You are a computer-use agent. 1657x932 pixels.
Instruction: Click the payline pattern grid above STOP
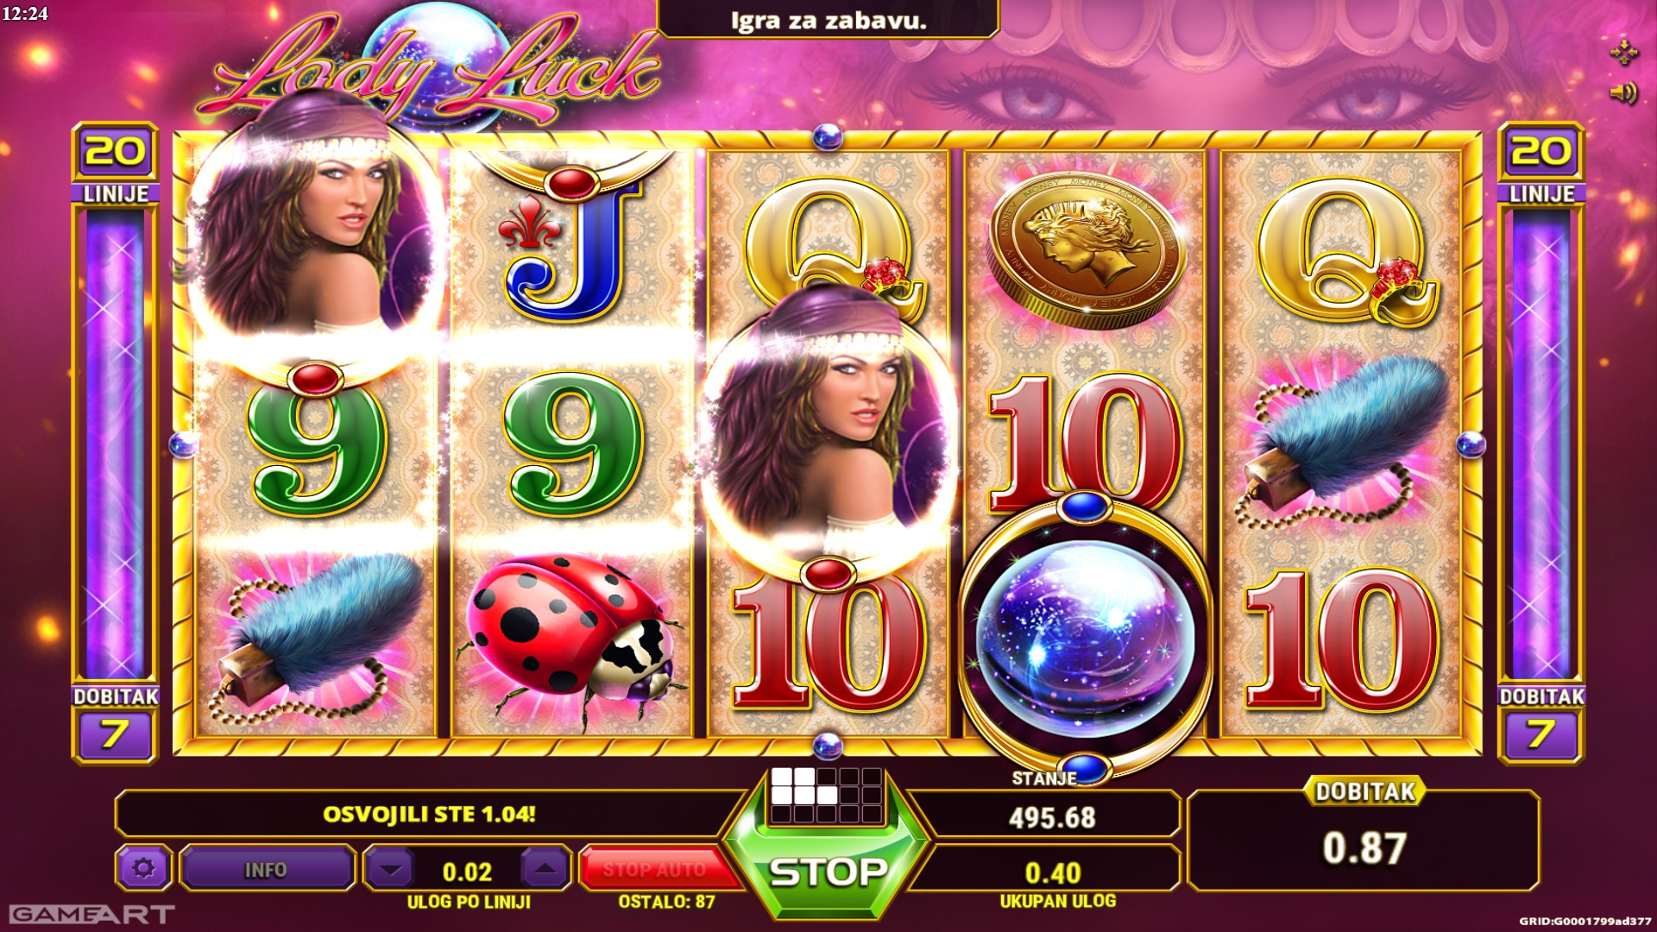pos(827,794)
